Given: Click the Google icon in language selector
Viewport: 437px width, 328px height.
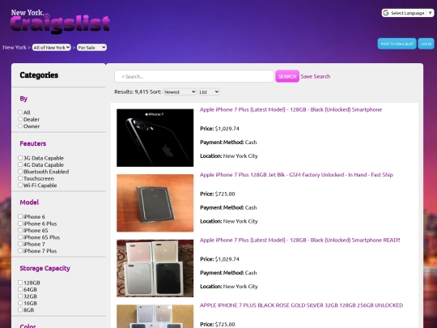Looking at the screenshot, I should [386, 13].
